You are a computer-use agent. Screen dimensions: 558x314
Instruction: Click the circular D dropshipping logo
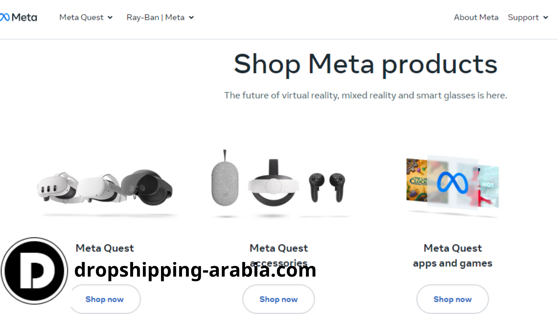click(x=34, y=271)
